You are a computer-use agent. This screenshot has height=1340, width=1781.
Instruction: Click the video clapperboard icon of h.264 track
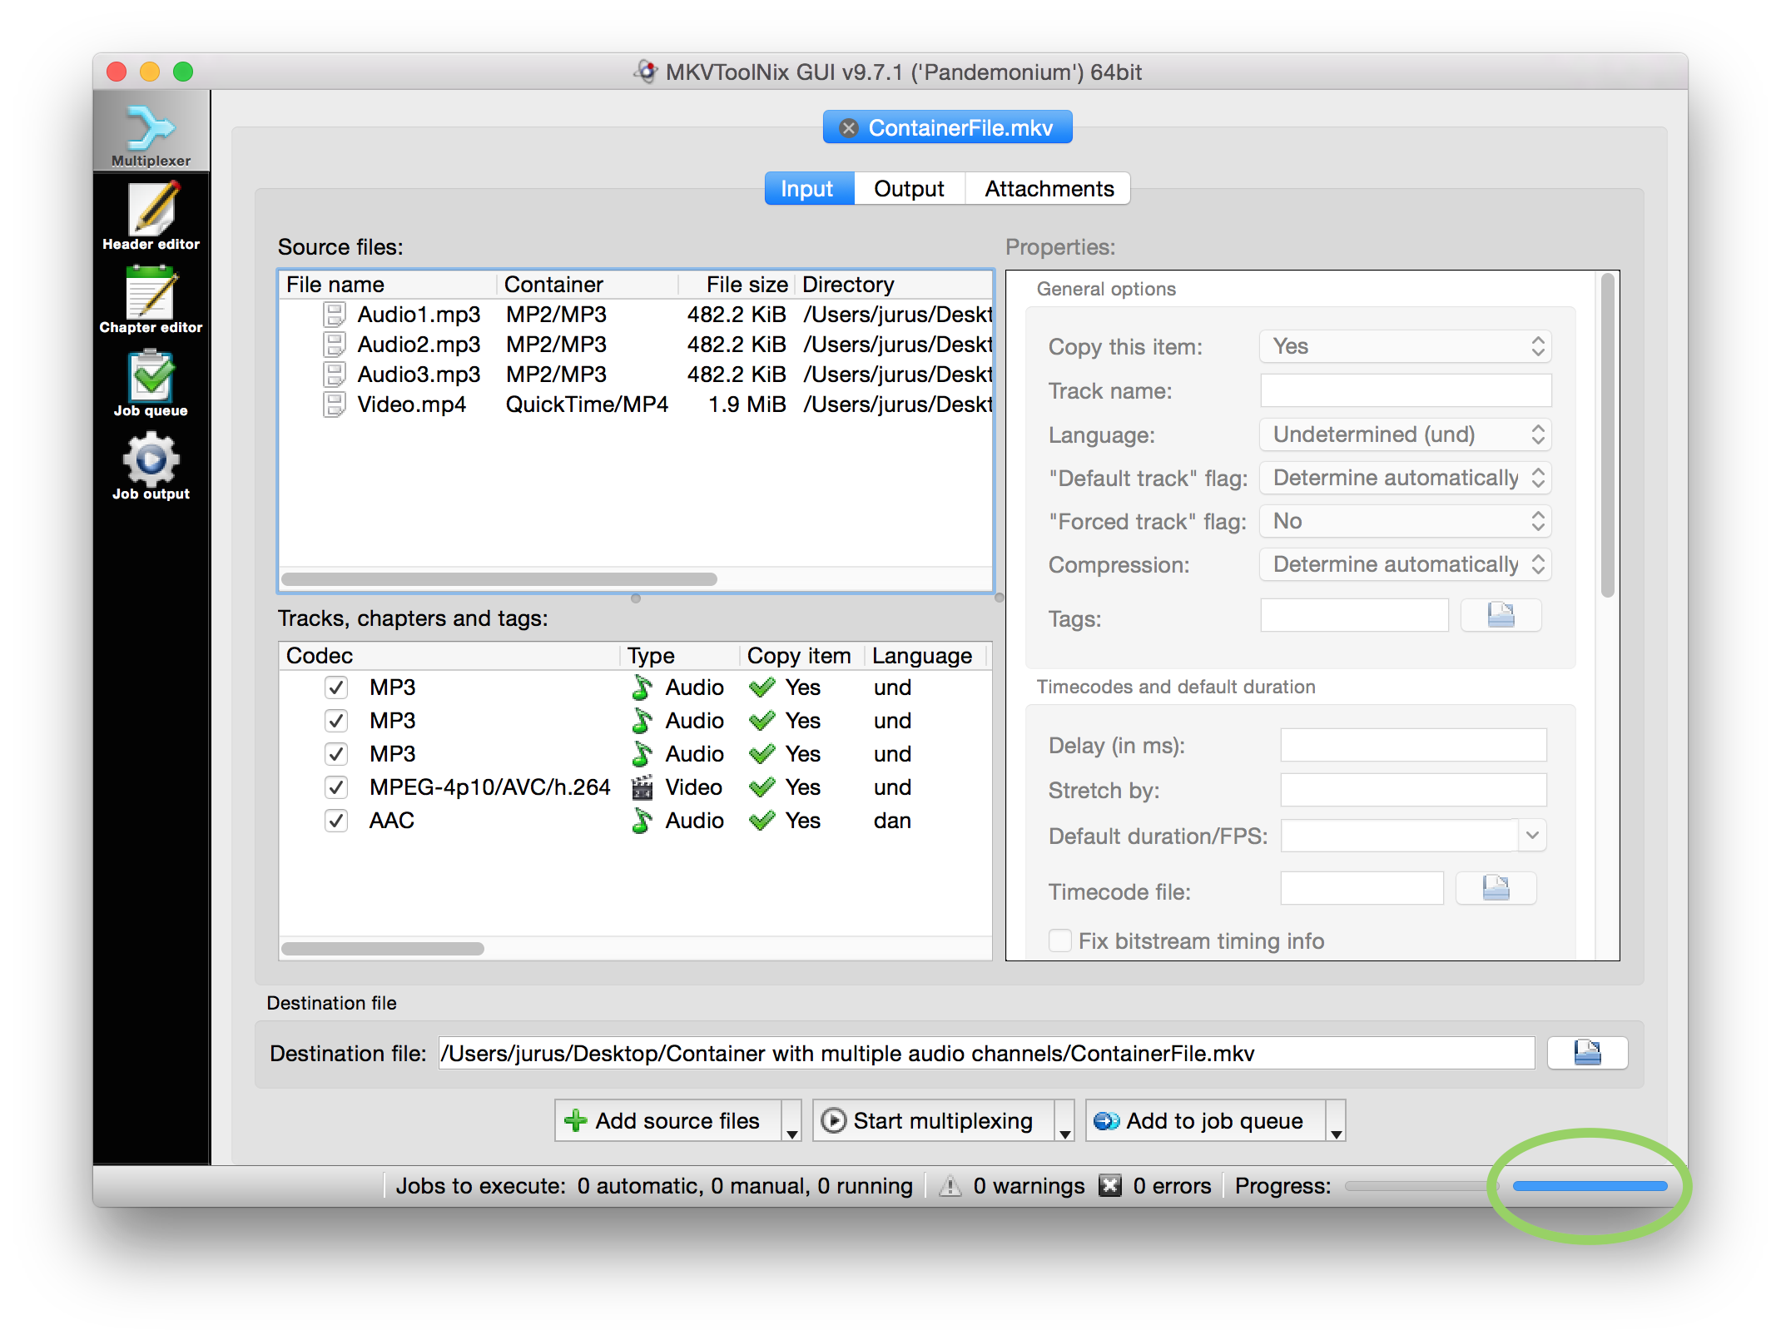[x=642, y=787]
